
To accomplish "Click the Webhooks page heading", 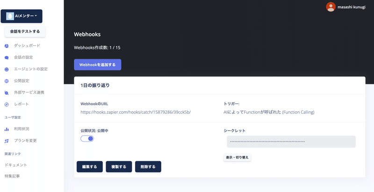I will coord(87,34).
